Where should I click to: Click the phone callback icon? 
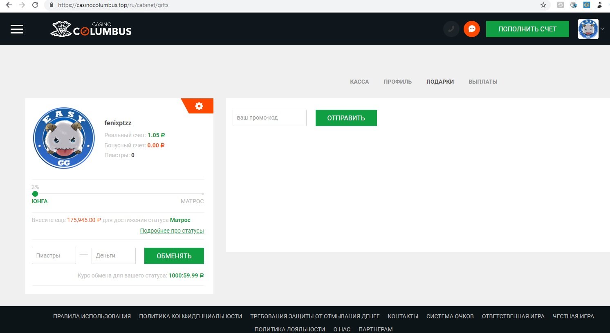click(451, 29)
